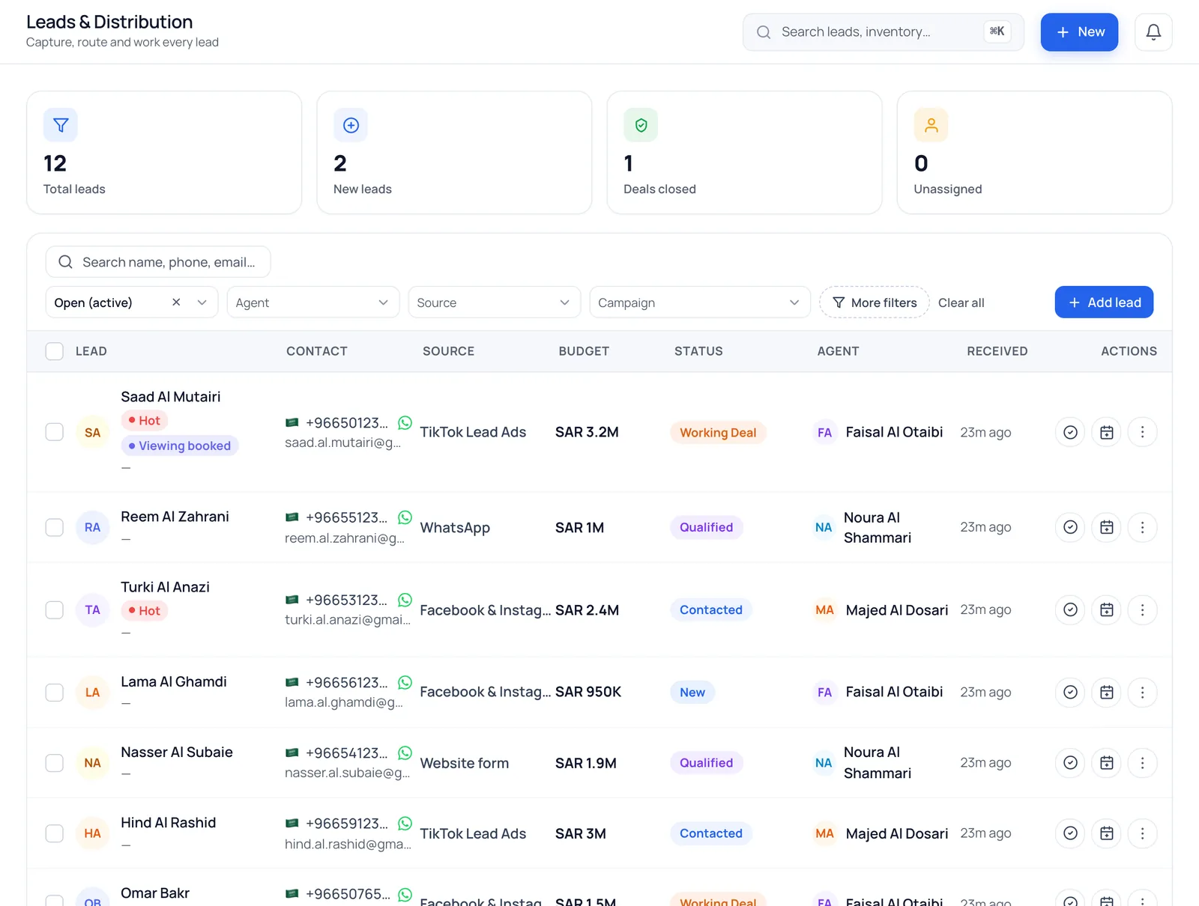Schedule via calendar icon for Reem Al Zahrani
Image resolution: width=1199 pixels, height=906 pixels.
coord(1106,527)
